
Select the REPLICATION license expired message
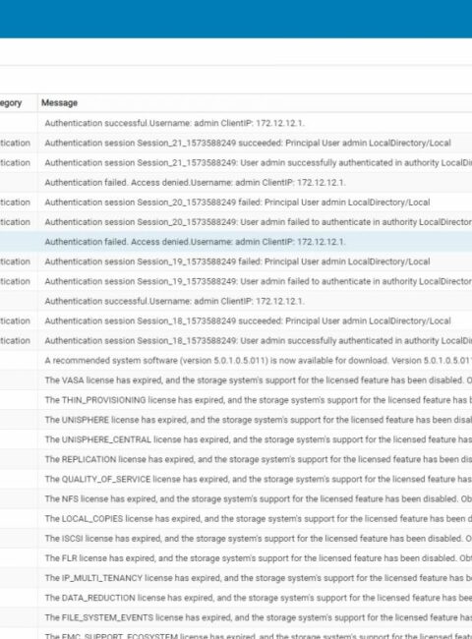click(x=236, y=459)
